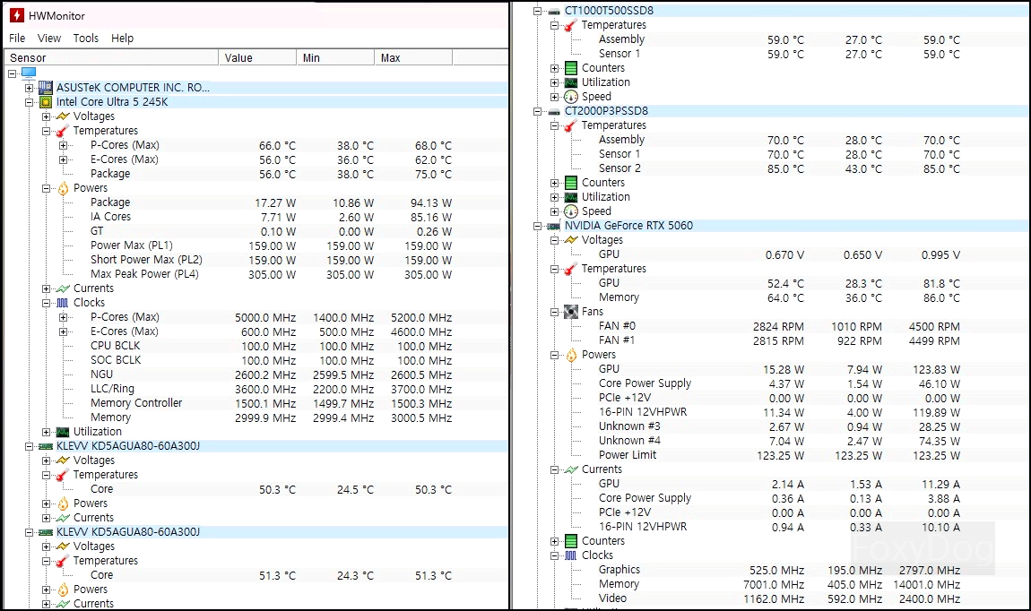
Task: Click the ASUSTeK motherboard icon
Action: pos(46,88)
